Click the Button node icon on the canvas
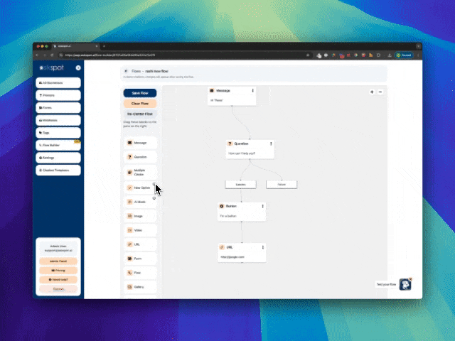This screenshot has width=455, height=341. tap(221, 206)
